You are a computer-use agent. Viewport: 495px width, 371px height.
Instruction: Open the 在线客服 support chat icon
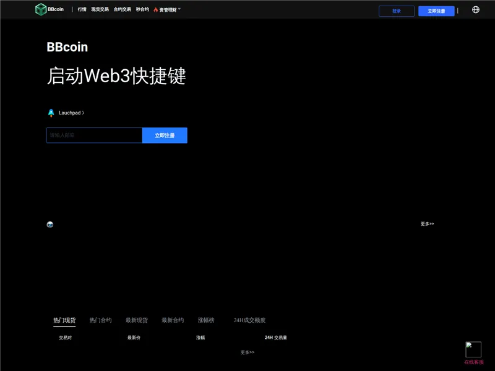click(473, 349)
